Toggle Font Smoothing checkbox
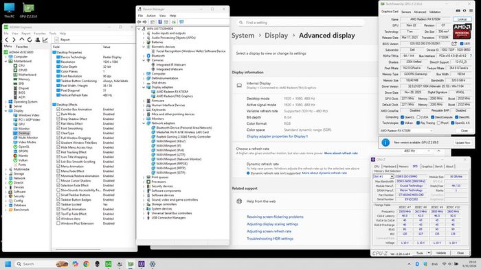 (x=58, y=128)
